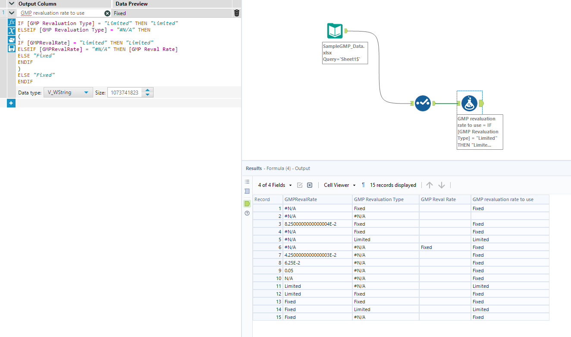Open the Data type V_WString dropdown
Viewport: 571px width, 337px height.
point(68,92)
